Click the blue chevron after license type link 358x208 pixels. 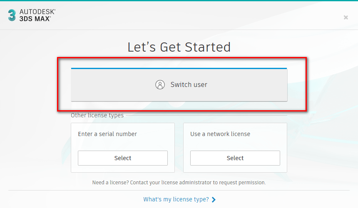pyautogui.click(x=214, y=200)
